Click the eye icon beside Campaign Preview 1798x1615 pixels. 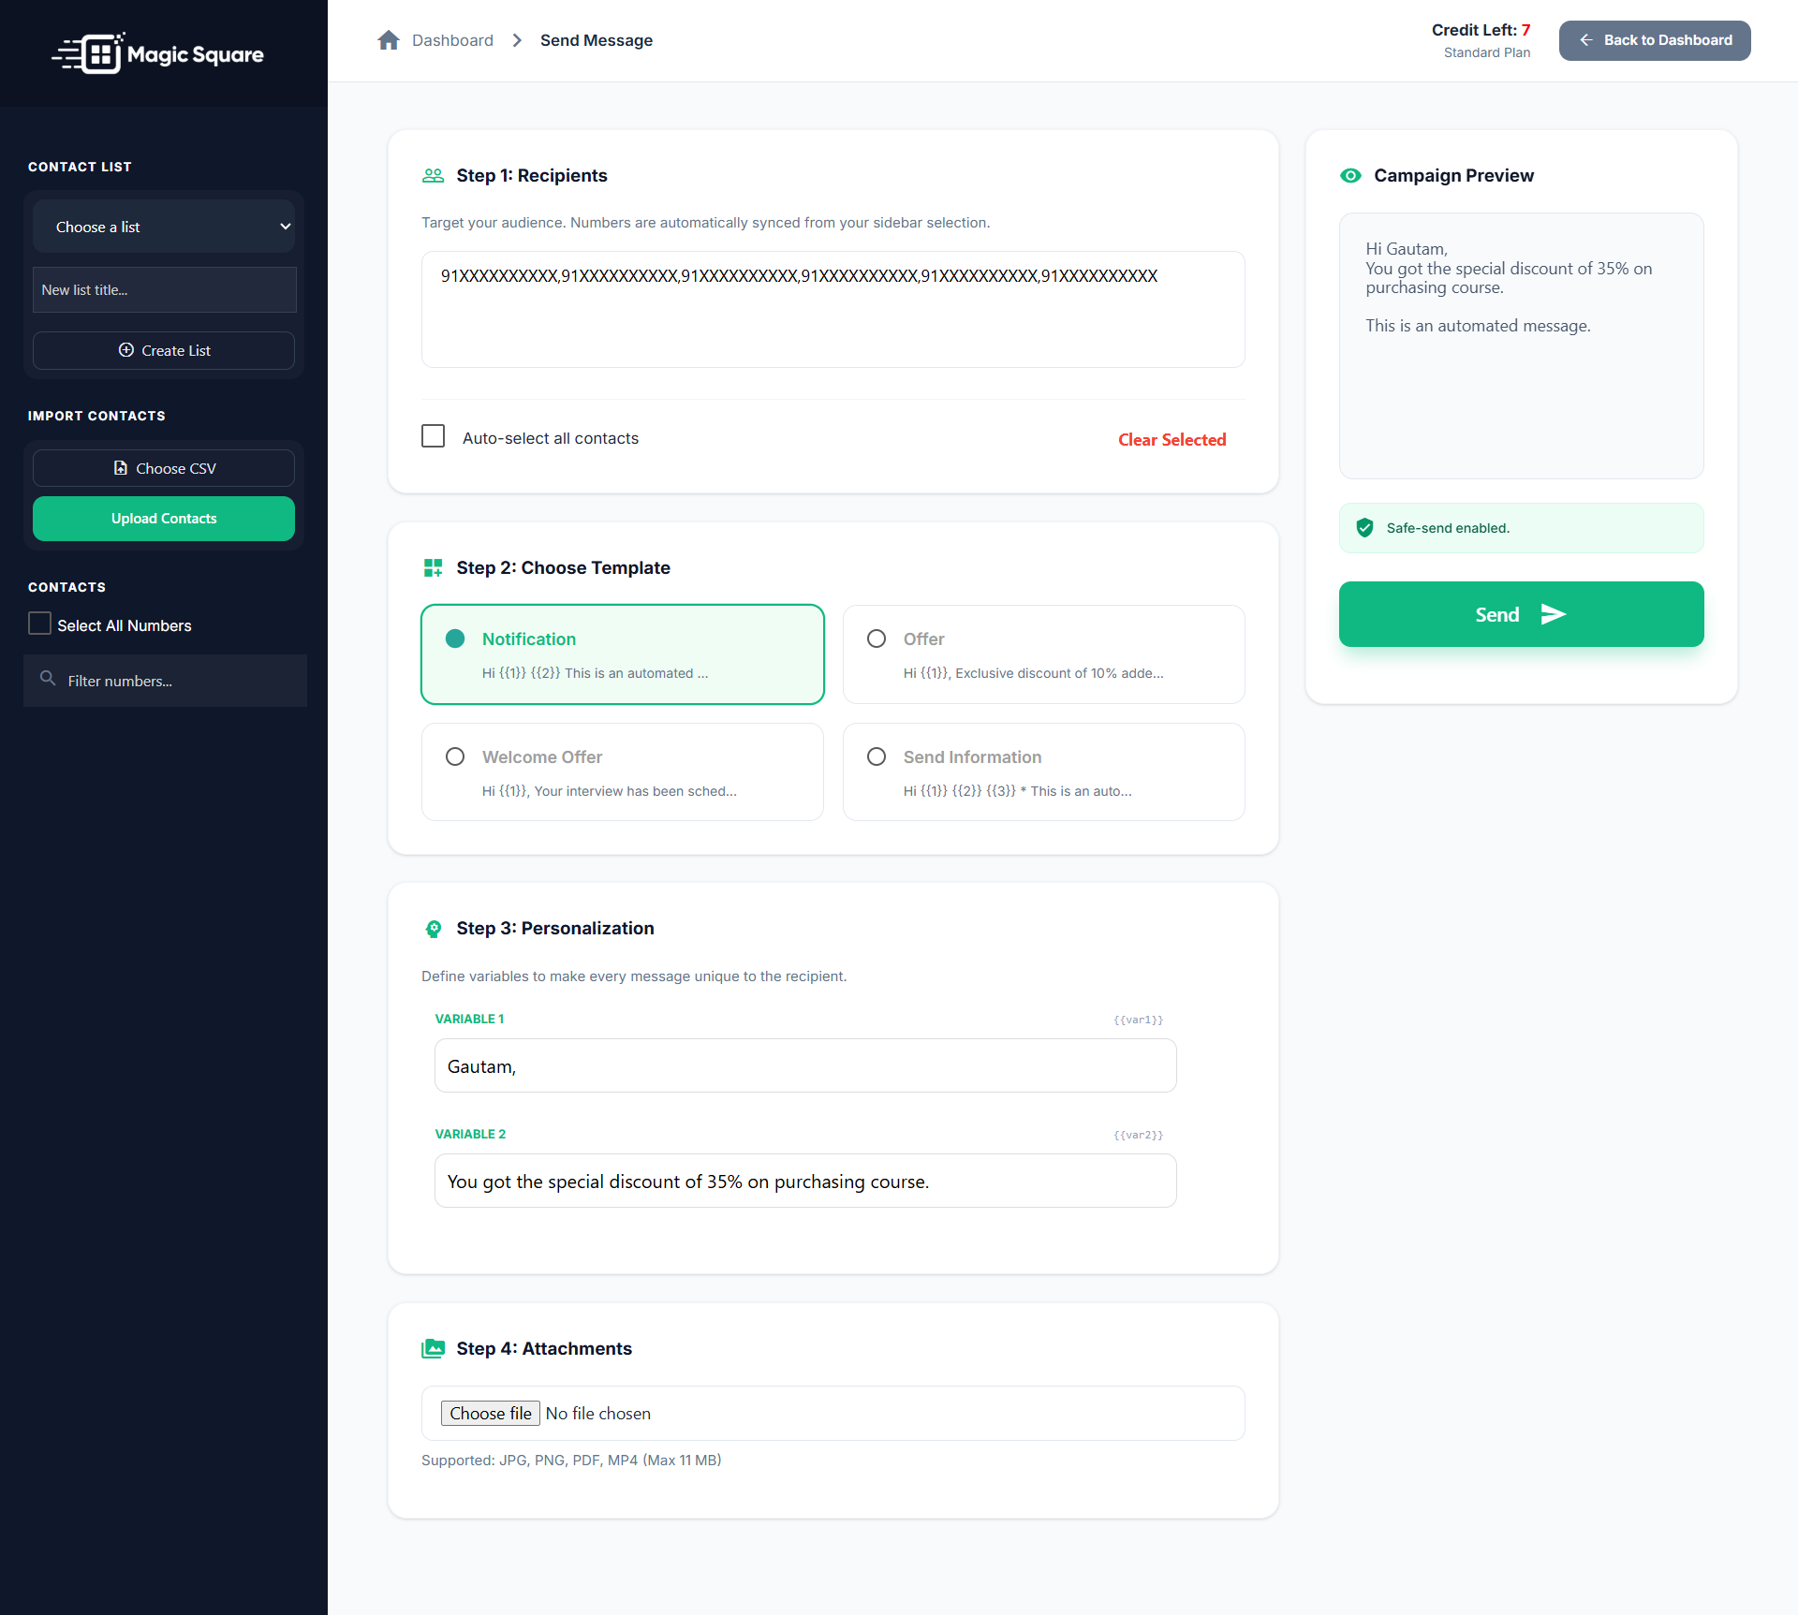click(1350, 175)
